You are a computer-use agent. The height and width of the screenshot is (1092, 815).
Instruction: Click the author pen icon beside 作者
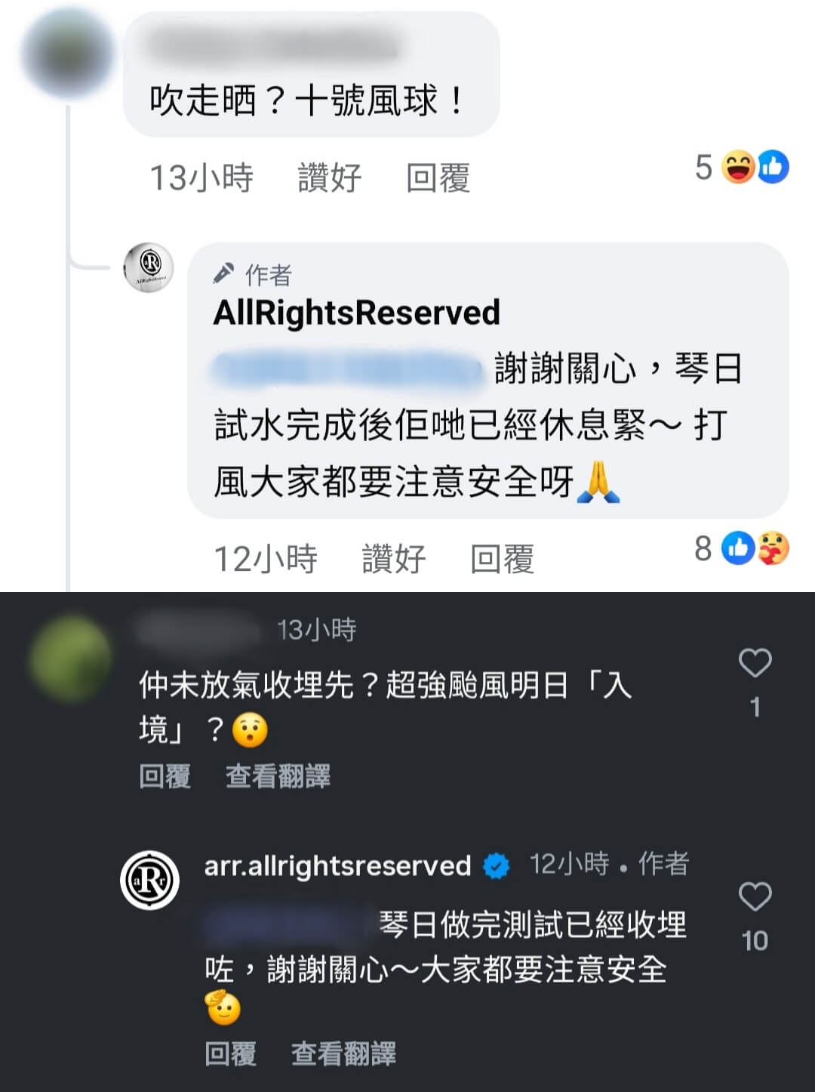[223, 273]
